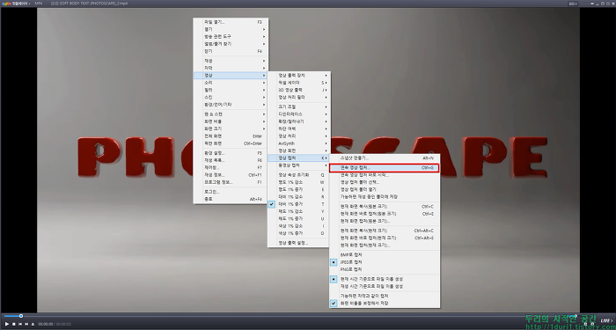Select 종료 (Alt+F4) to exit

231,199
